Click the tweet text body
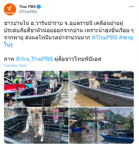This screenshot has height=147, width=139. tap(69, 34)
